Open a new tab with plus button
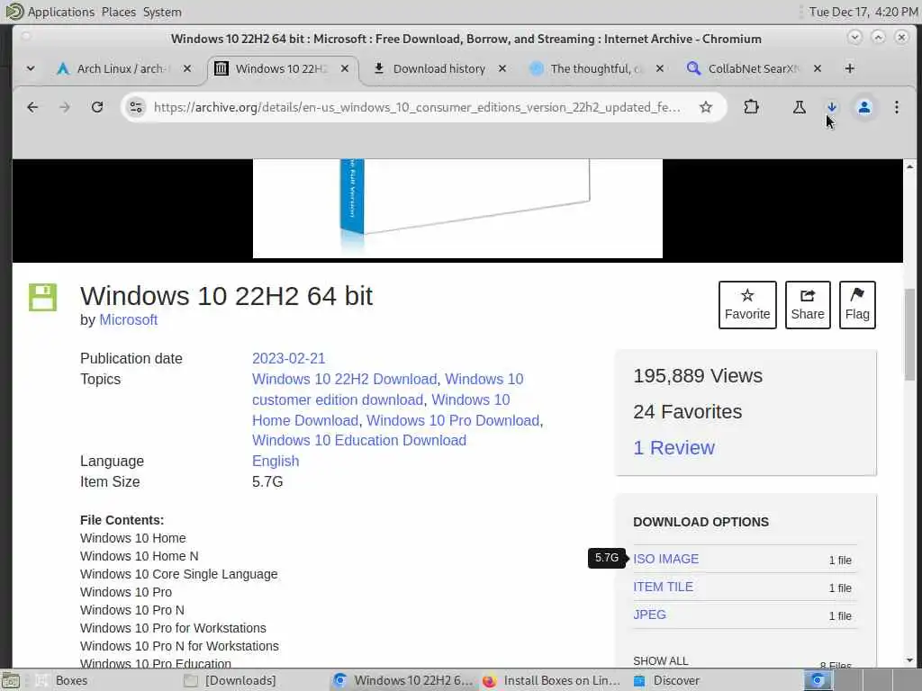 [x=849, y=68]
